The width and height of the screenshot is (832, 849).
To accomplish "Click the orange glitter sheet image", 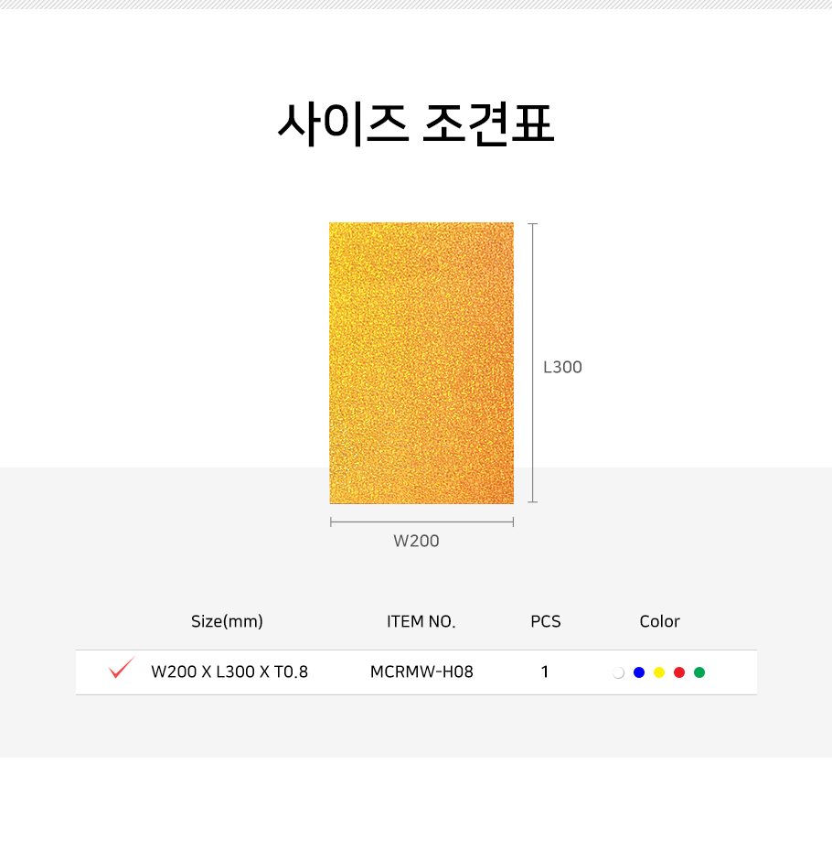I will [421, 362].
